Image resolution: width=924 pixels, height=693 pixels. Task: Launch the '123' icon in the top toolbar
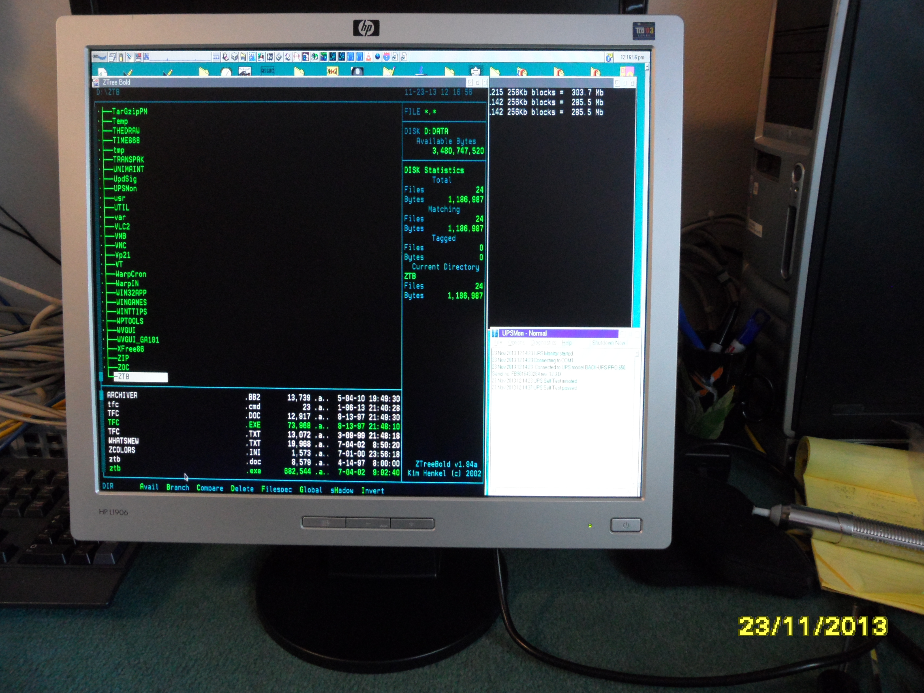coord(270,57)
